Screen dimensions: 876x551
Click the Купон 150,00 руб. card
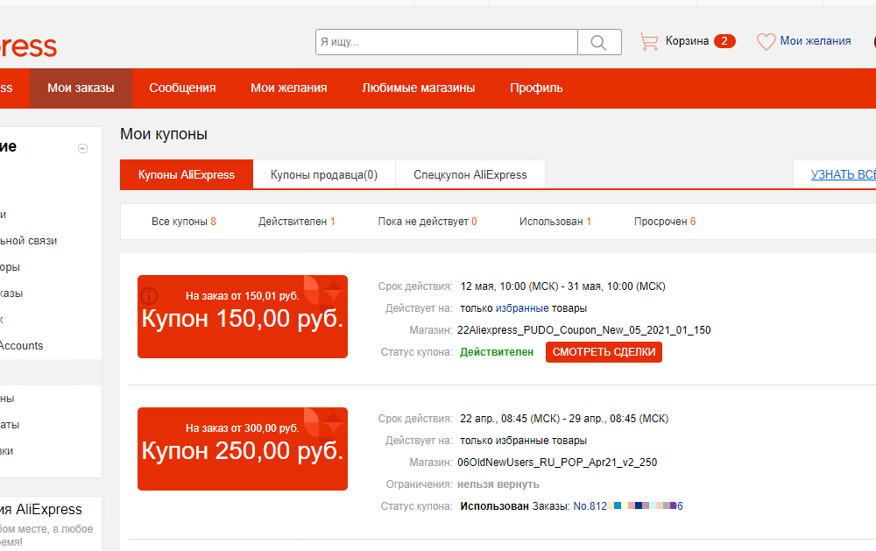[x=243, y=317]
